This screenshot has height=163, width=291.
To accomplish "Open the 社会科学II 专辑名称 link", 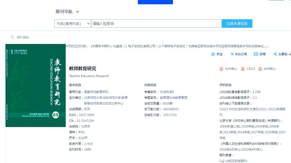I will 167,92.
